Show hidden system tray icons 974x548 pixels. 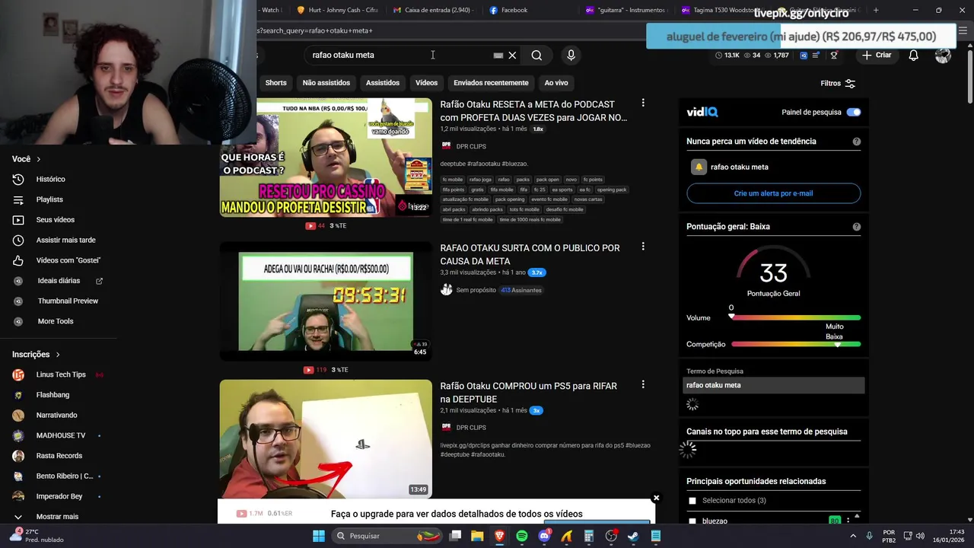tap(854, 536)
